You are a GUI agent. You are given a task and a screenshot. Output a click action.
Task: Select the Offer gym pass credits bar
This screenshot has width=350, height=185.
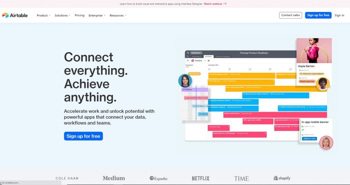point(258,121)
